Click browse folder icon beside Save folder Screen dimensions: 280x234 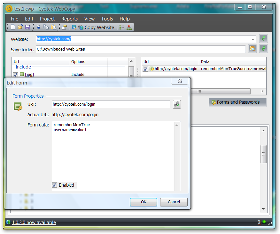[252, 49]
